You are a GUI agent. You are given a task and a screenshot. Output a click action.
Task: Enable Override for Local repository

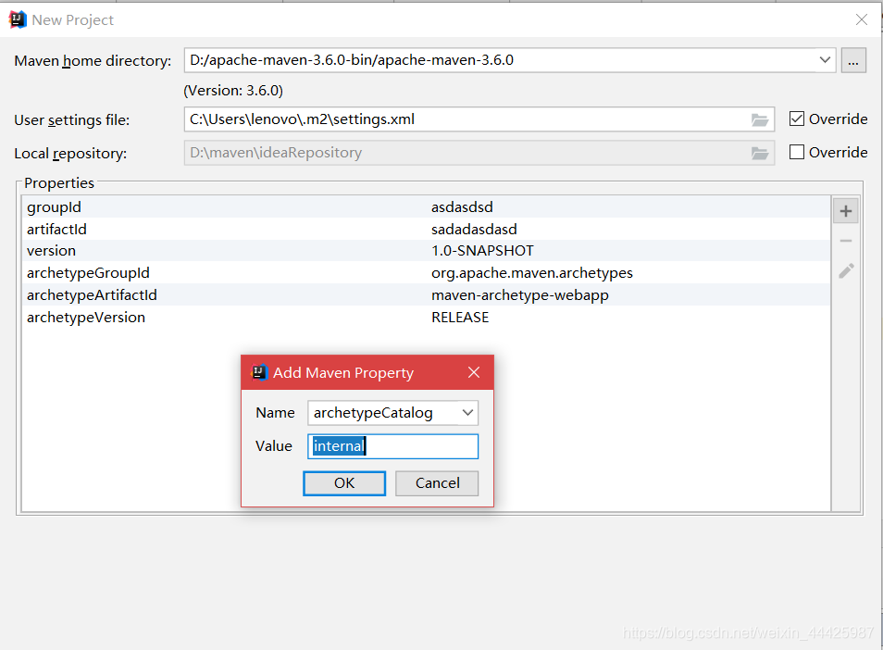click(796, 152)
